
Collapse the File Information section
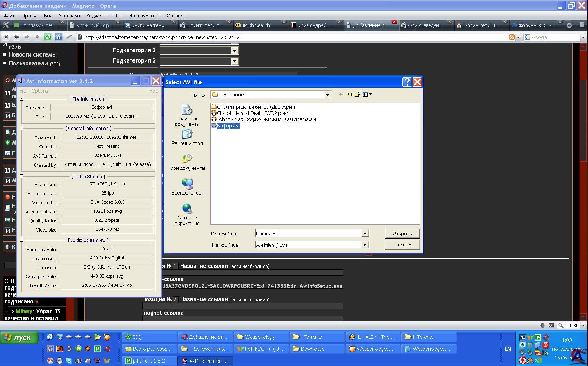[22, 99]
